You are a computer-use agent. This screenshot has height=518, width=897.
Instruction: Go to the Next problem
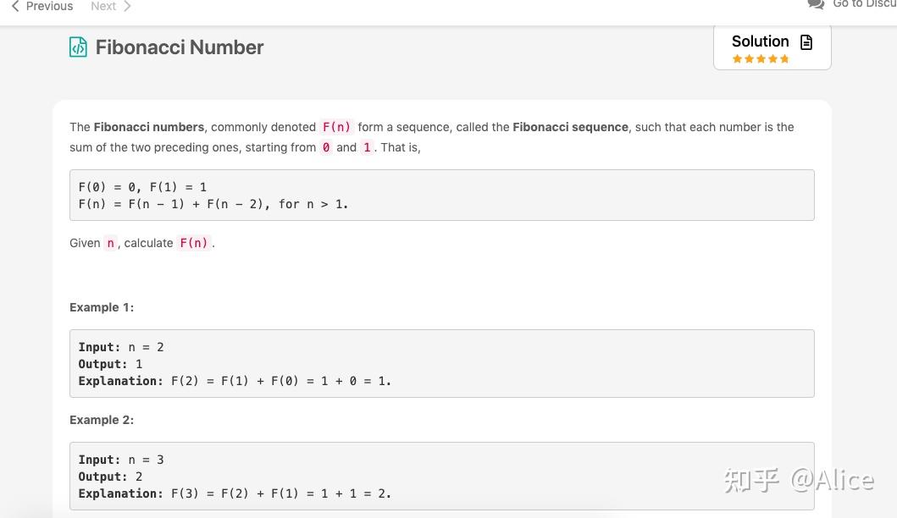point(111,6)
